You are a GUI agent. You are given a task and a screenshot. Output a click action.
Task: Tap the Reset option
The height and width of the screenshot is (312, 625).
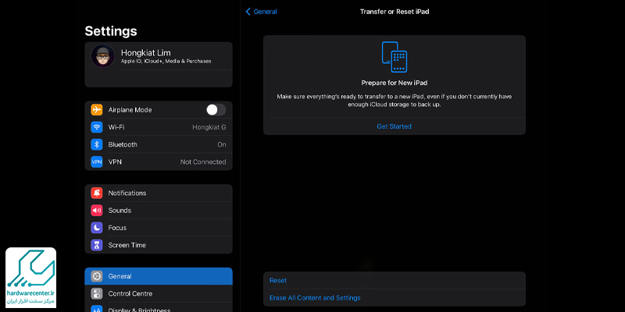pyautogui.click(x=395, y=281)
